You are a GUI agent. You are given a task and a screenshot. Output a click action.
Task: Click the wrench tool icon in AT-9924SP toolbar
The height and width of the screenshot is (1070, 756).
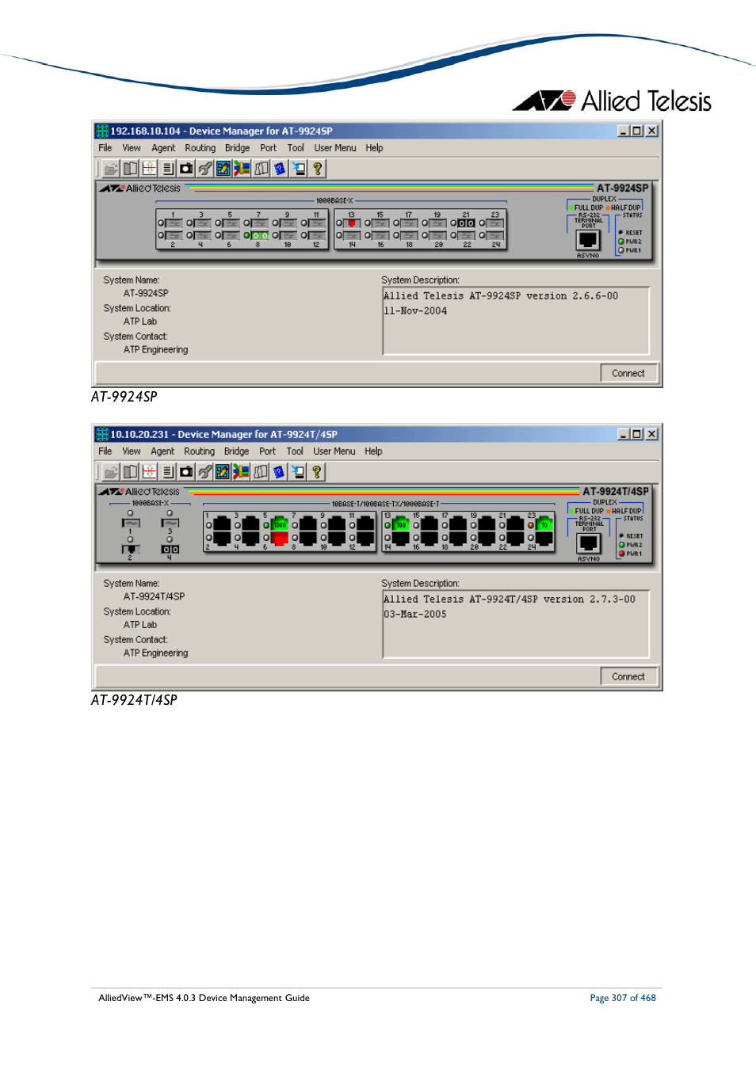pyautogui.click(x=205, y=169)
